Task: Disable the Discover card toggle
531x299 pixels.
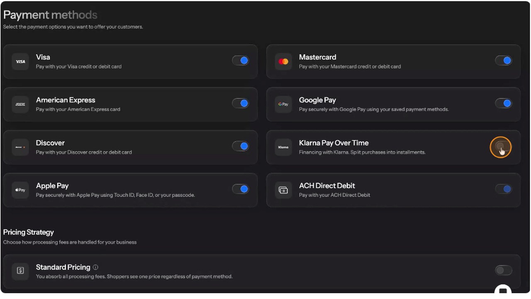Action: (x=241, y=146)
